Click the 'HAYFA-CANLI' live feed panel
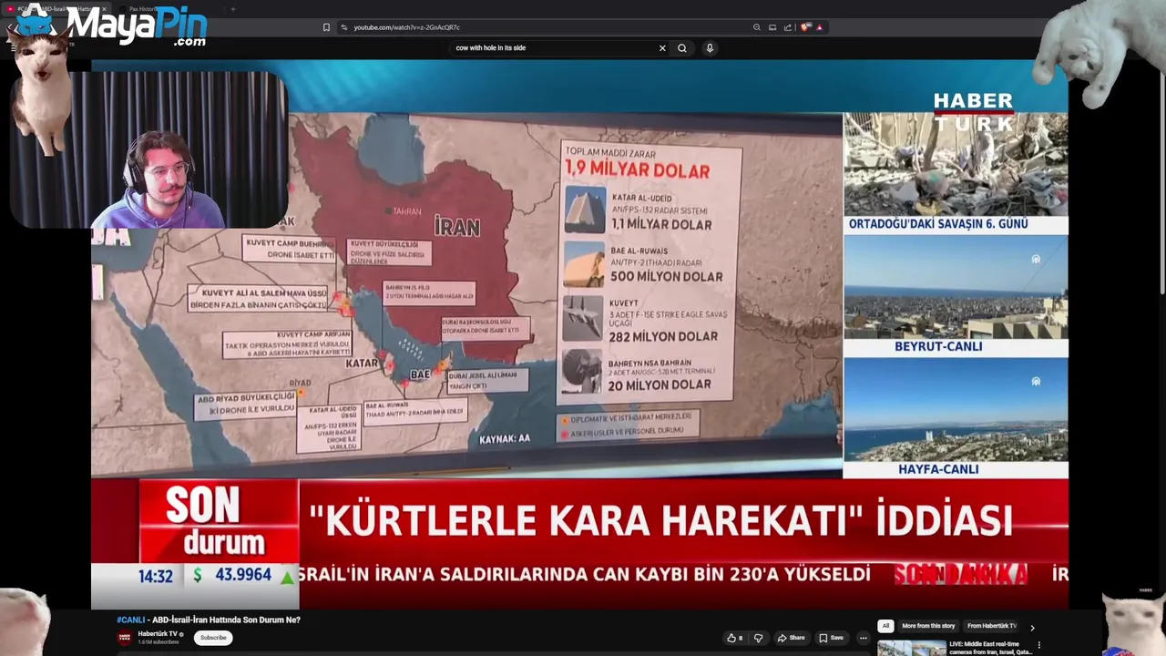This screenshot has width=1166, height=656. tap(956, 418)
